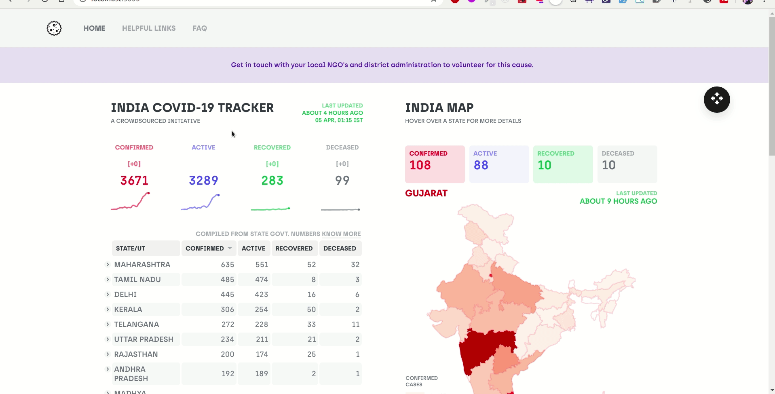Expand the Telangana row chevron
The height and width of the screenshot is (394, 775).
click(108, 324)
